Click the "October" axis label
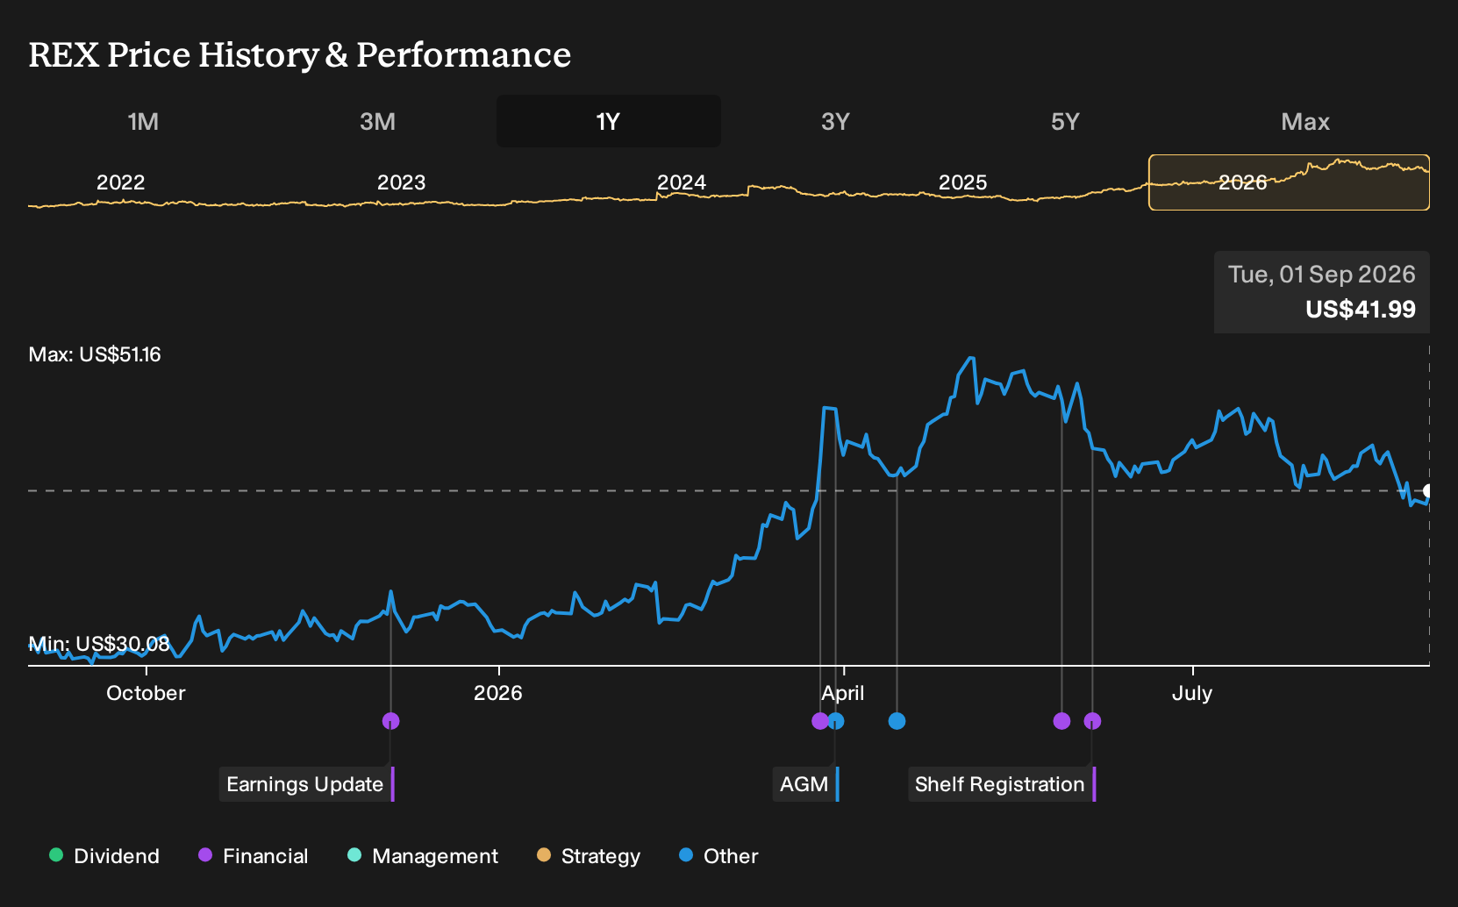 pyautogui.click(x=146, y=693)
